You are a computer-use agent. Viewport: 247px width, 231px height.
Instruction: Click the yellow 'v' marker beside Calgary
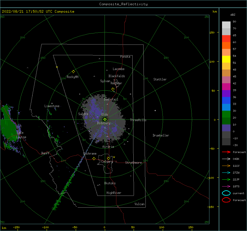[114, 157]
